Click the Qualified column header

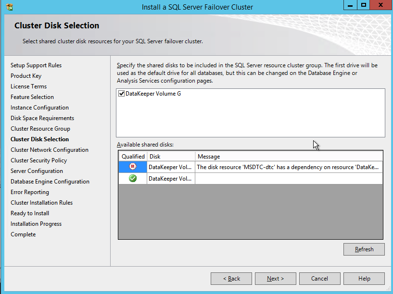pos(133,157)
